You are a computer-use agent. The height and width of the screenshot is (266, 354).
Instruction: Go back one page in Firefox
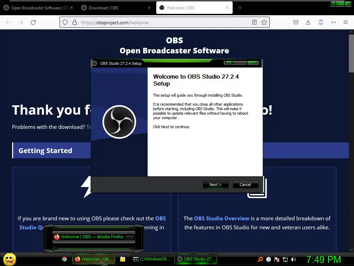8,23
